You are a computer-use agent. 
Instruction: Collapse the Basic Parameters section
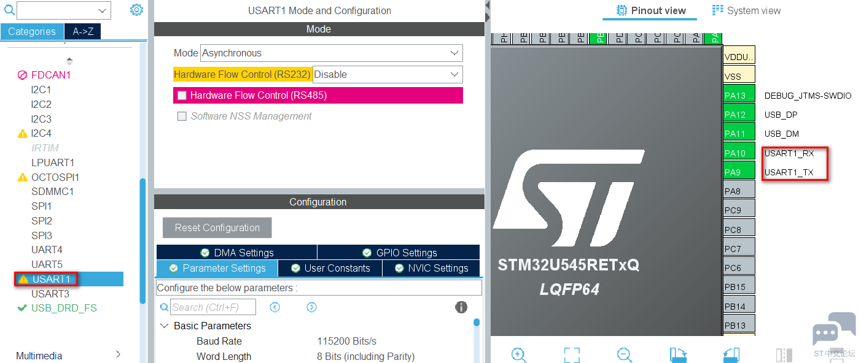tap(165, 326)
